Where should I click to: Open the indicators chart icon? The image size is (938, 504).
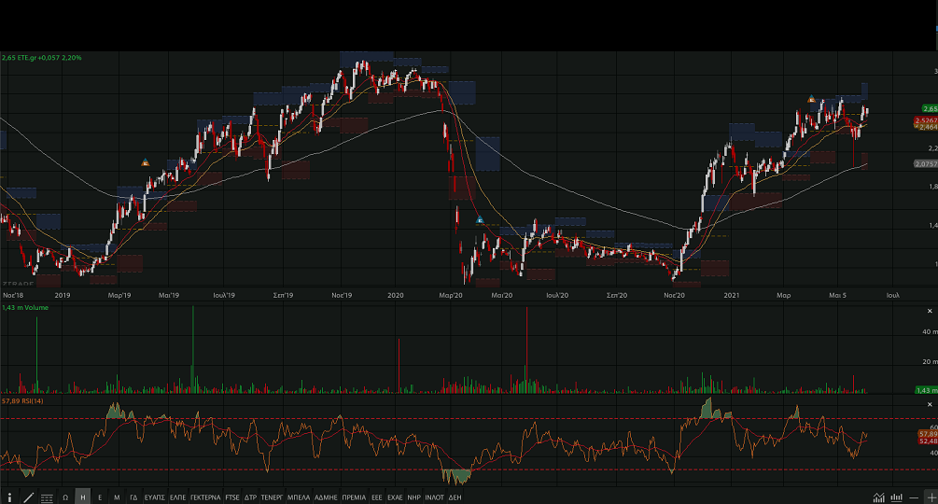(x=879, y=497)
